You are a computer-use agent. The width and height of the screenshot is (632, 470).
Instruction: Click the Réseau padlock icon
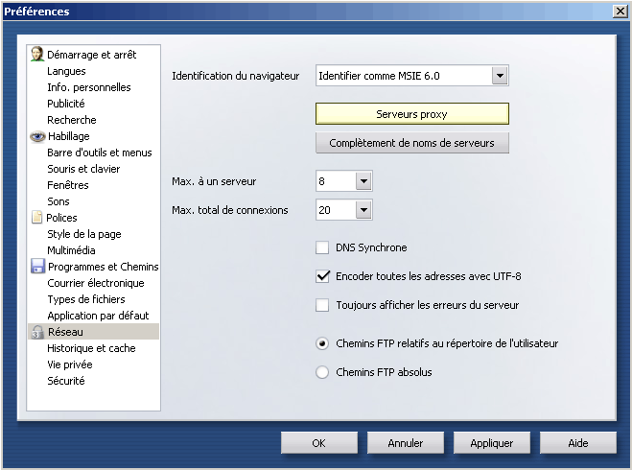point(37,332)
